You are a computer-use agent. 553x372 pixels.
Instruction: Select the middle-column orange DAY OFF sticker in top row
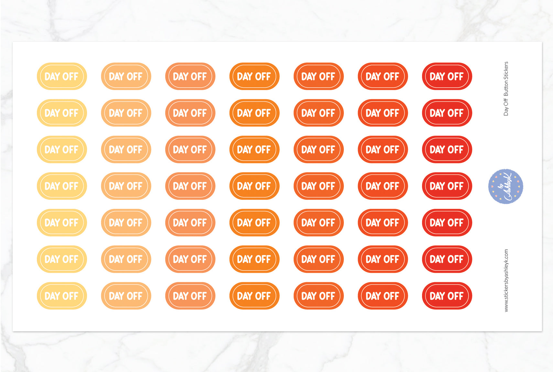pos(254,77)
